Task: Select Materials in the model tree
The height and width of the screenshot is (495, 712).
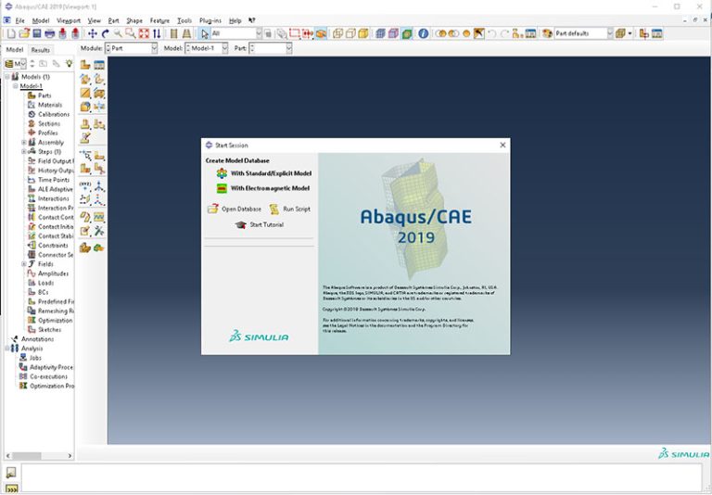Action: 50,105
